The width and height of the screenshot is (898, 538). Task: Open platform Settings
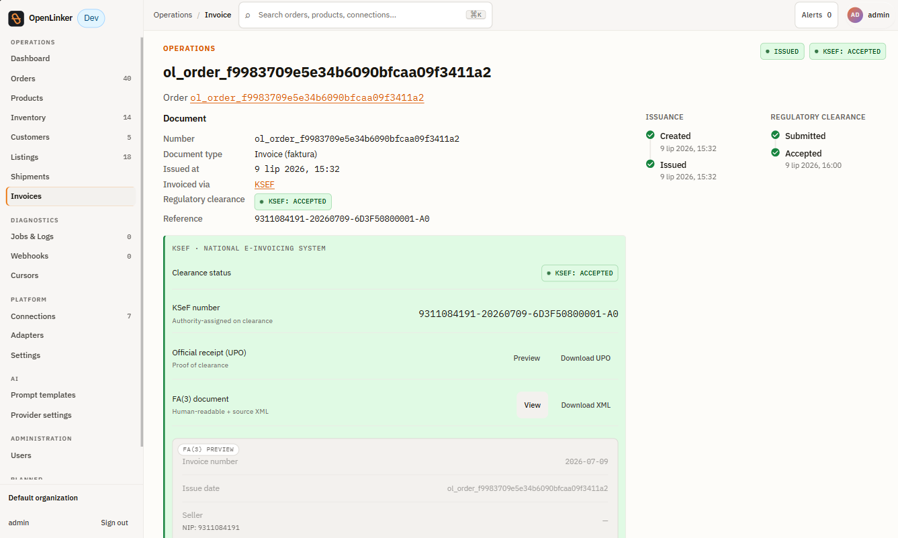[71, 355]
